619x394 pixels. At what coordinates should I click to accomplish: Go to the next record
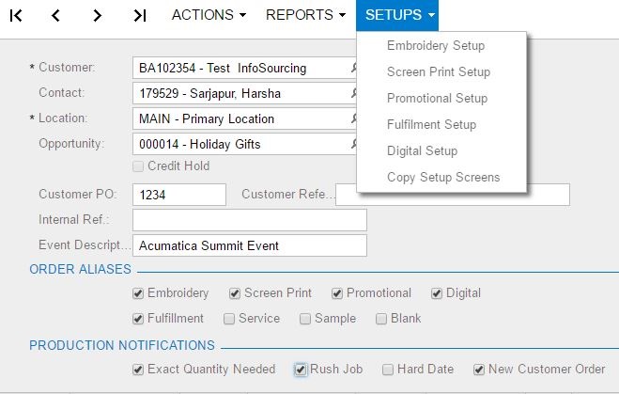tap(97, 16)
